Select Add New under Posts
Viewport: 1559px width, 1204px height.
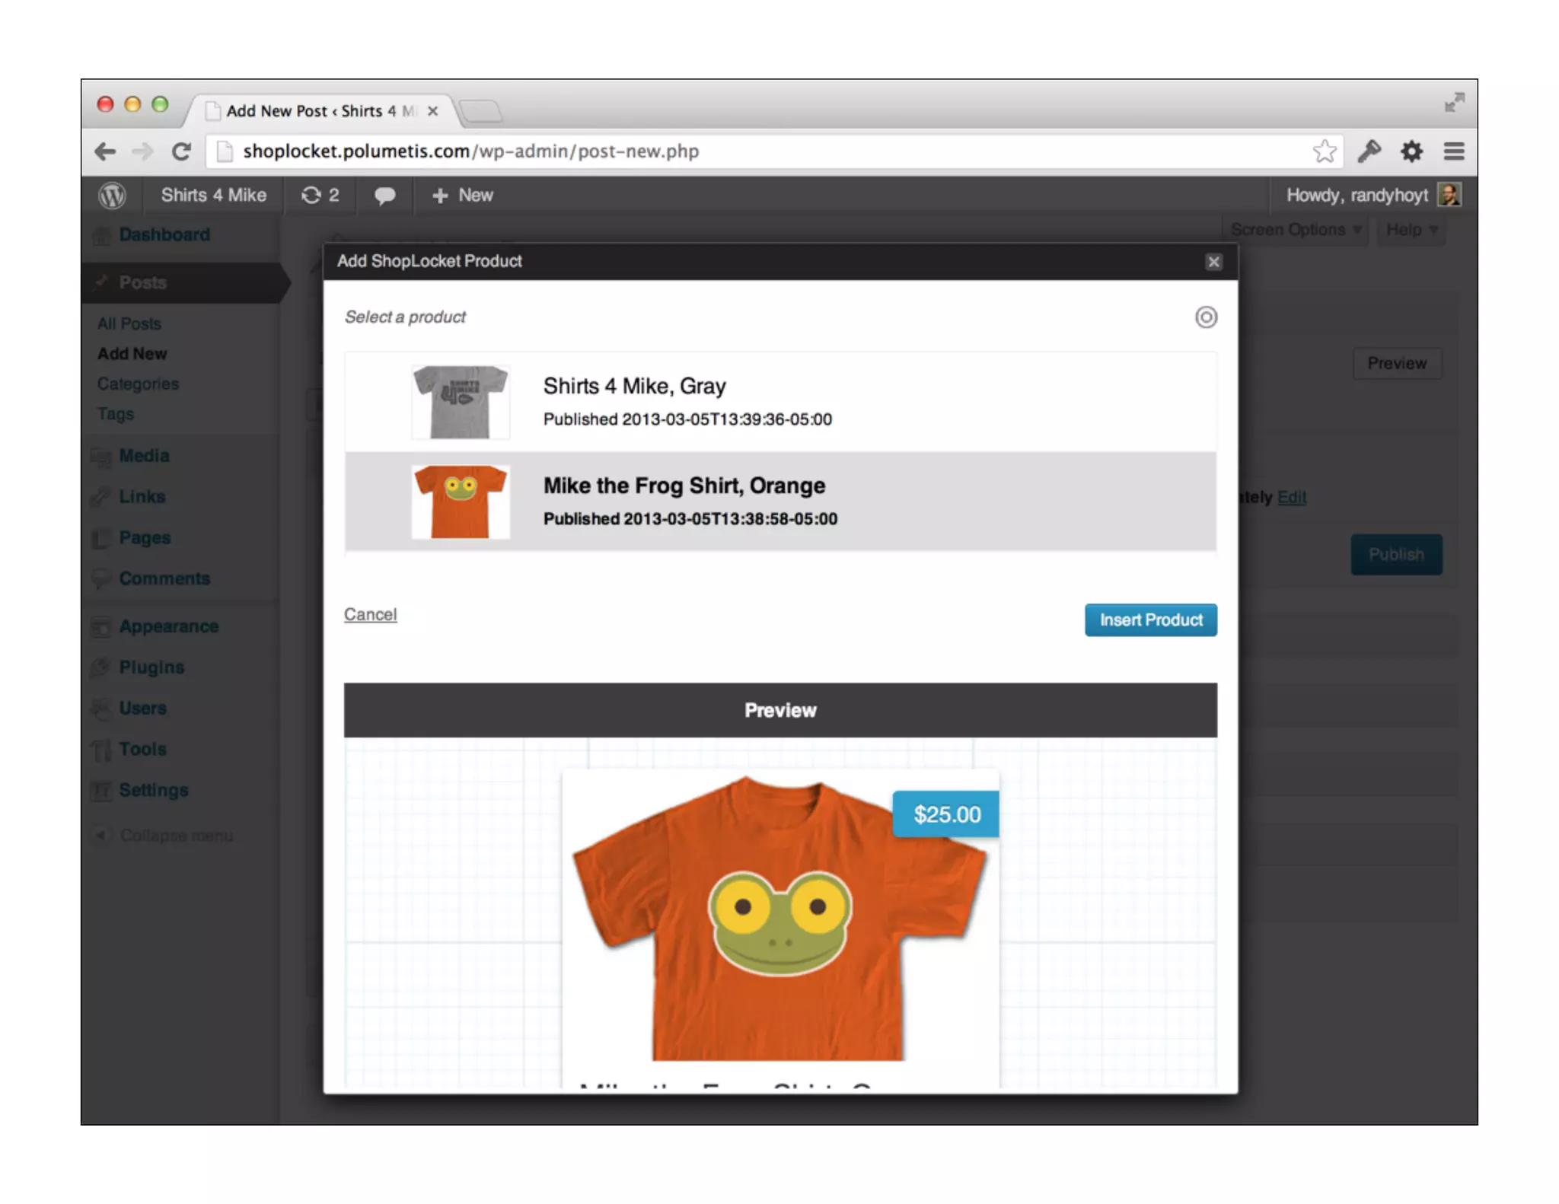132,354
